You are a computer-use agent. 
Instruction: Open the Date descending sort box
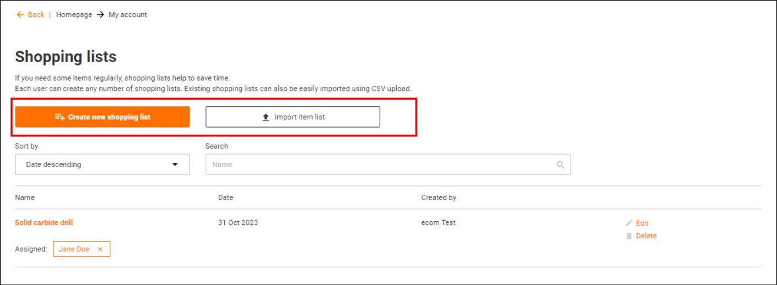point(94,165)
